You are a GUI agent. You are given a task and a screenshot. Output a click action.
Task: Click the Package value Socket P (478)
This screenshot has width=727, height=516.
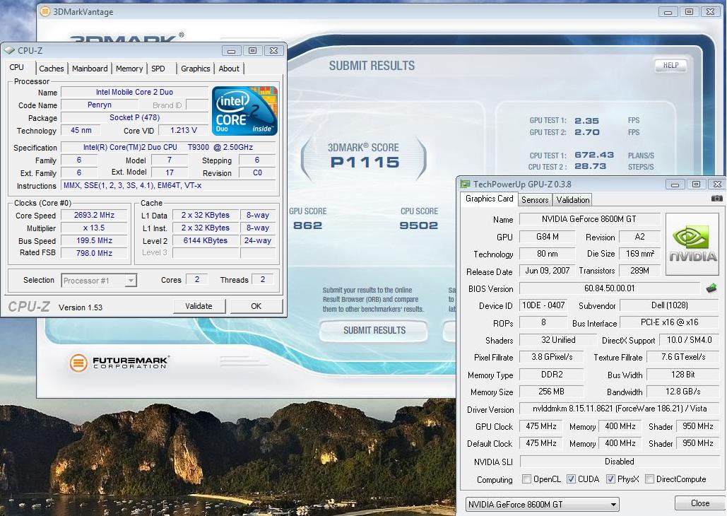[134, 117]
